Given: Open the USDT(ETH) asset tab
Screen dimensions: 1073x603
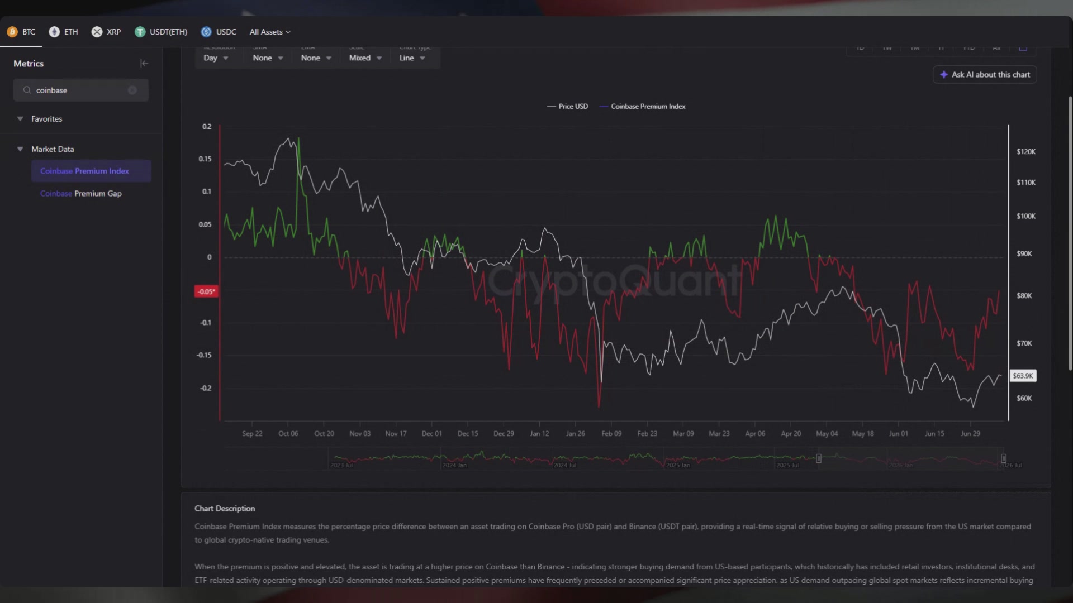Looking at the screenshot, I should pos(161,32).
